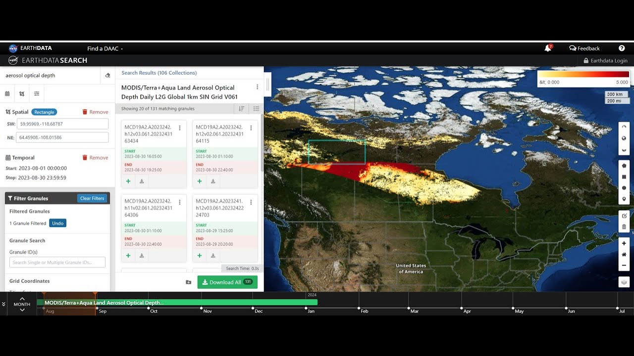Download granule h12v02.061.2023243164115
Viewport: 634px width, 356px height.
point(213,181)
